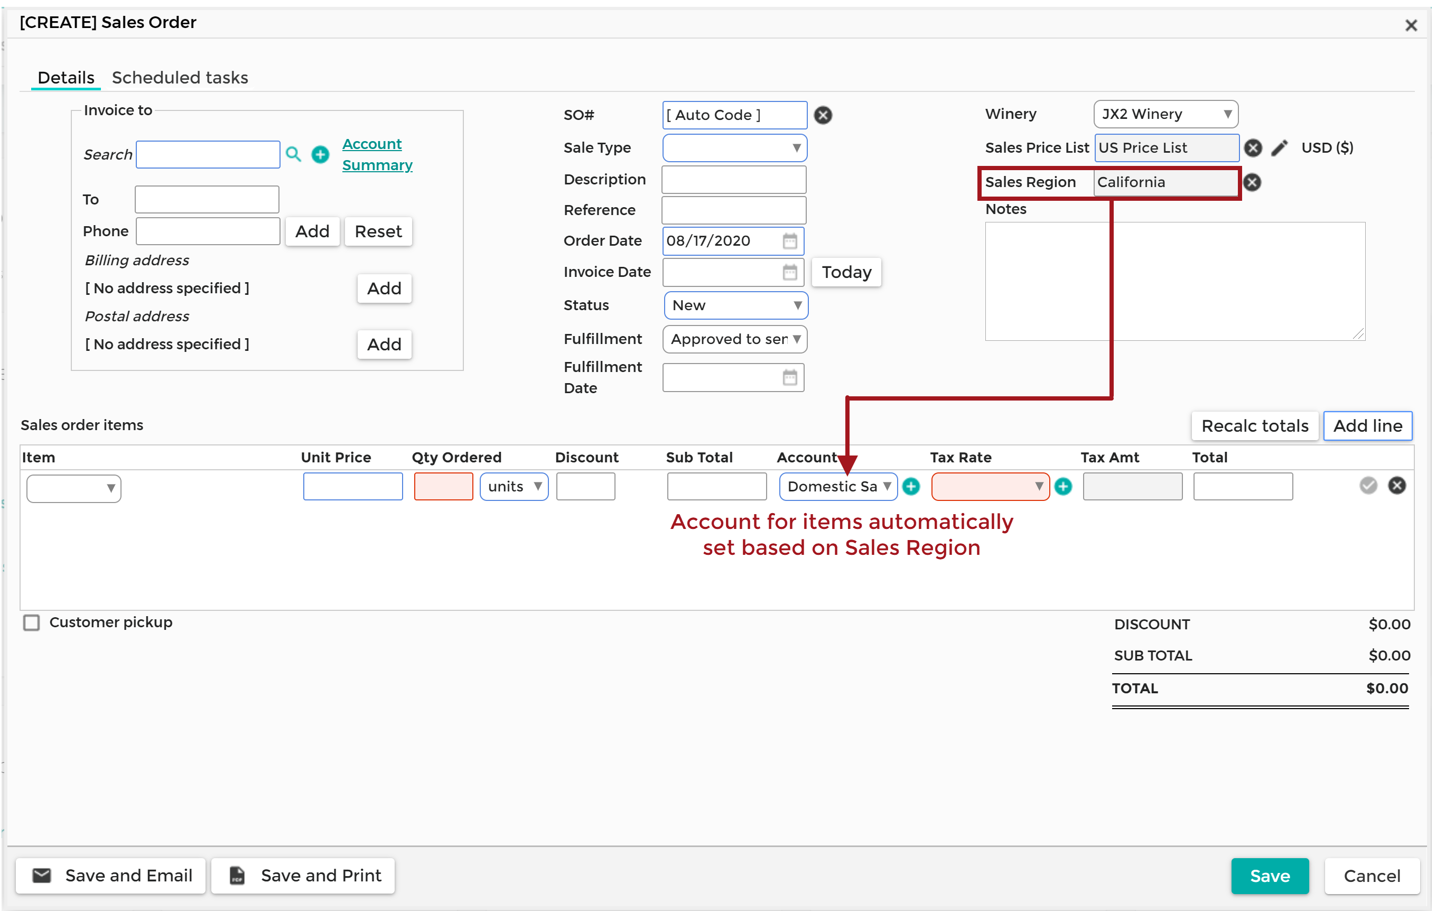Click the Add line button
This screenshot has width=1436, height=911.
point(1367,426)
